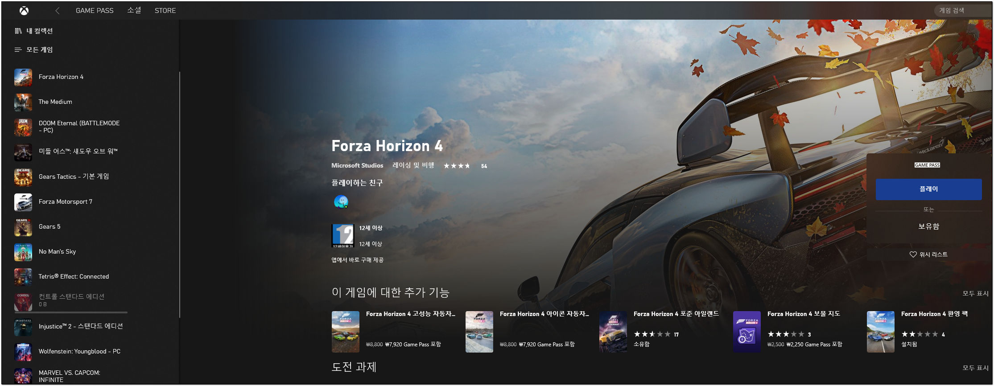Select Forza Horizon 4 game icon in sidebar
The width and height of the screenshot is (994, 386).
23,77
